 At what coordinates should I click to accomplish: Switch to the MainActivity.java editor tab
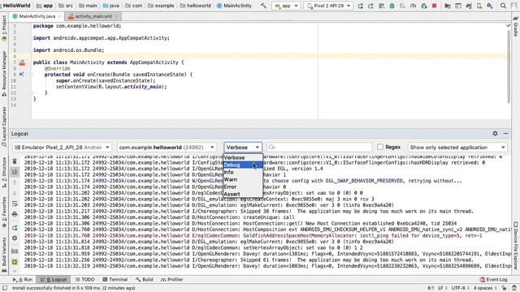(37, 16)
